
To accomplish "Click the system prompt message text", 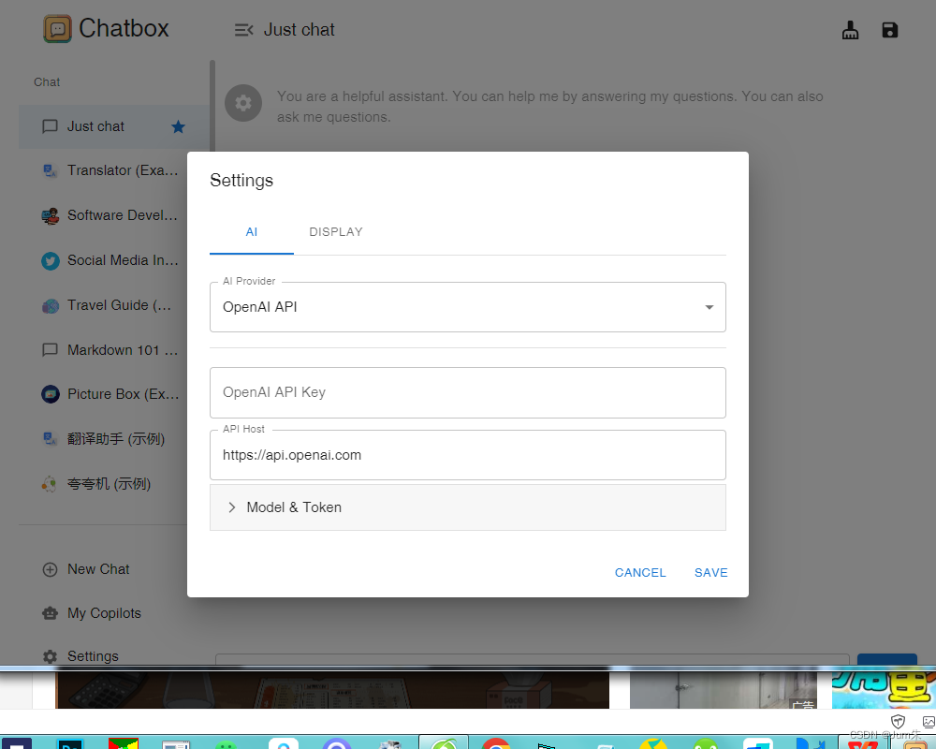I will point(549,107).
